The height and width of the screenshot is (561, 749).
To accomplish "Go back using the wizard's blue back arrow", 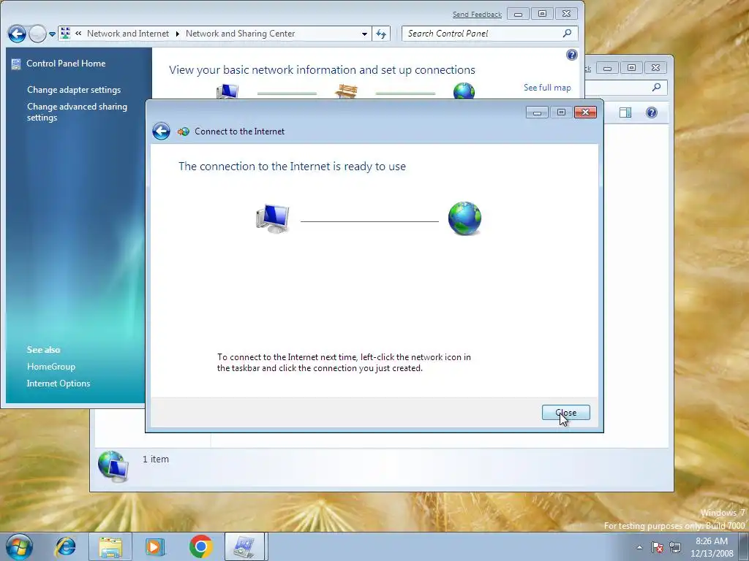I will (161, 131).
